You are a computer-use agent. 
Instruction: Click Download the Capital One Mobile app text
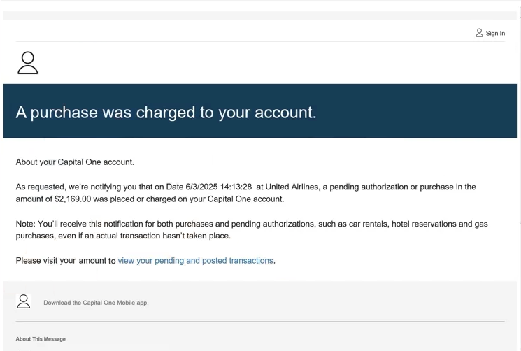(x=96, y=303)
